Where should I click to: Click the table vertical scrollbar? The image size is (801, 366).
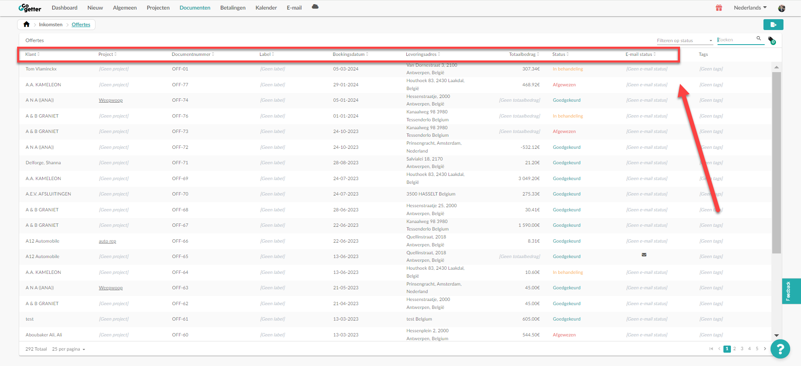(776, 163)
